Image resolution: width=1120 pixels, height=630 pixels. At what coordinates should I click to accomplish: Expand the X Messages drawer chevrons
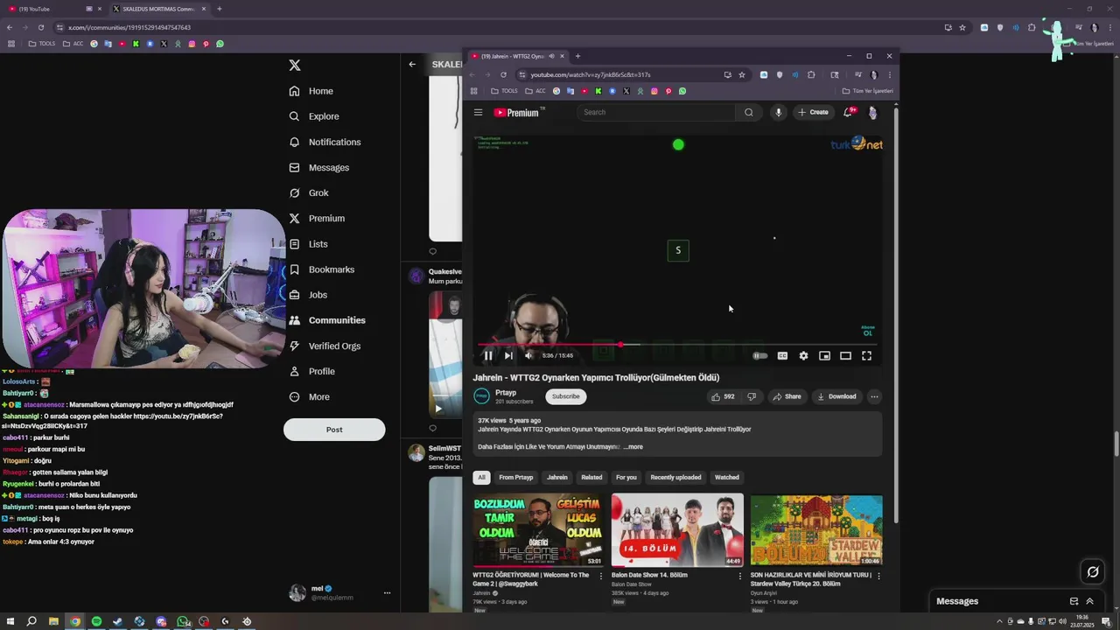pos(1089,601)
